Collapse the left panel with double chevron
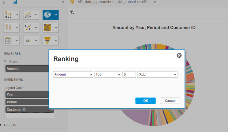 pos(63,2)
